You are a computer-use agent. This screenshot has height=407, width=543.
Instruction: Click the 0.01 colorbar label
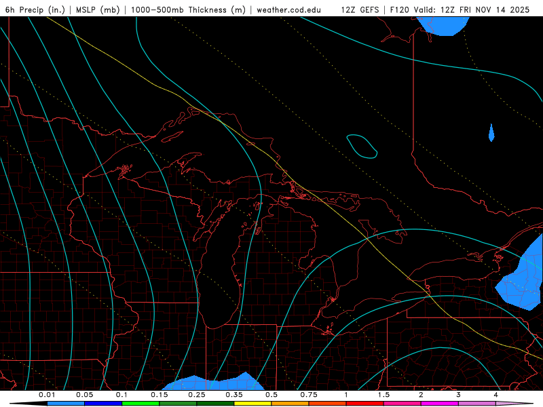point(47,395)
